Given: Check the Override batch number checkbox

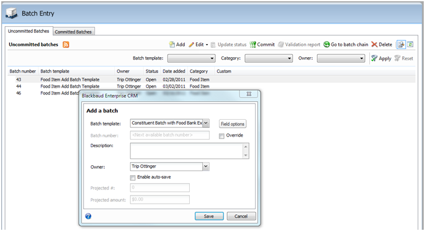Looking at the screenshot, I should click(221, 136).
